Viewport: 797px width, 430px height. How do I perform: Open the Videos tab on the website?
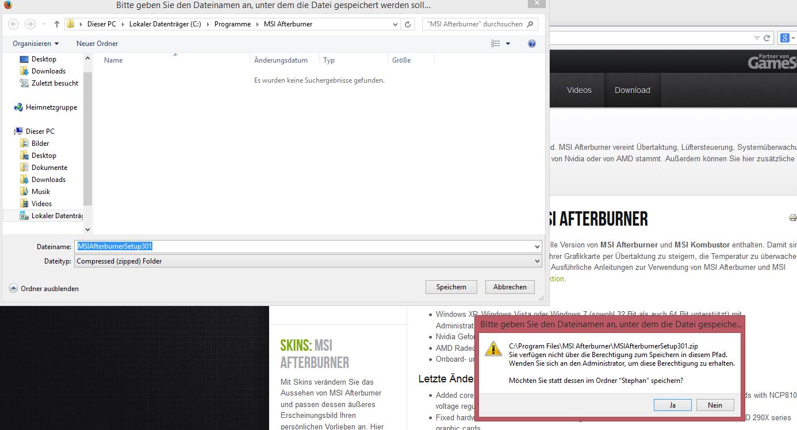point(579,90)
